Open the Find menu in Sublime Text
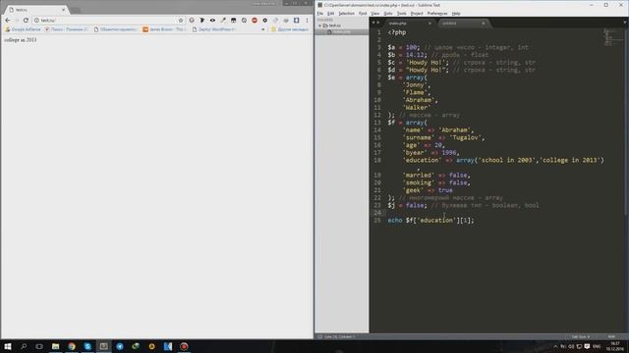629x353 pixels. click(x=363, y=13)
